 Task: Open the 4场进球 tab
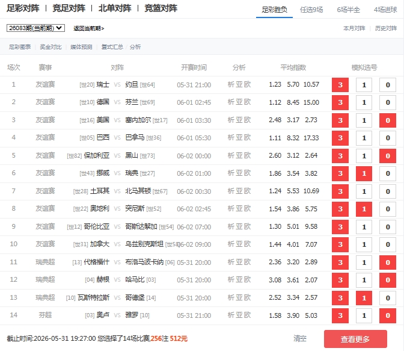click(385, 10)
